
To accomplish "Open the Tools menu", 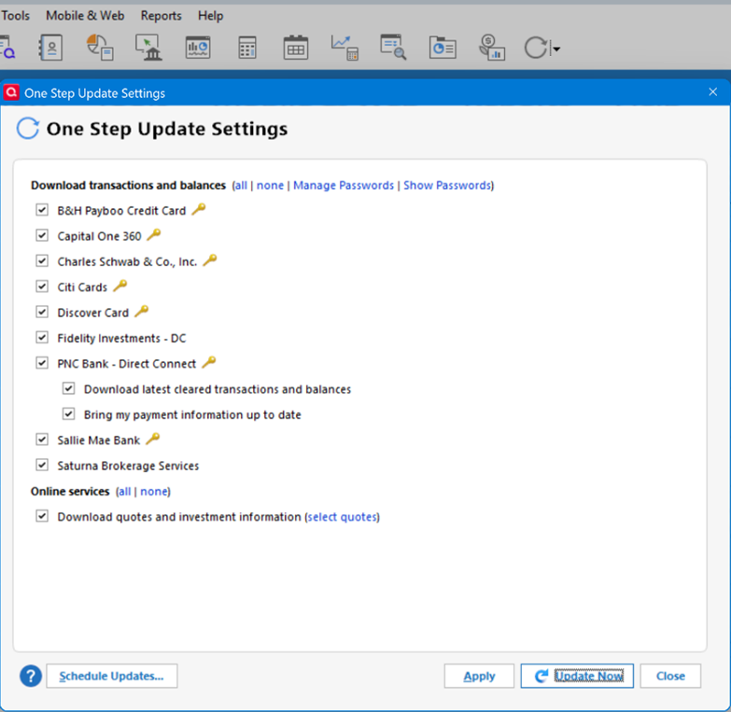I will coord(15,15).
